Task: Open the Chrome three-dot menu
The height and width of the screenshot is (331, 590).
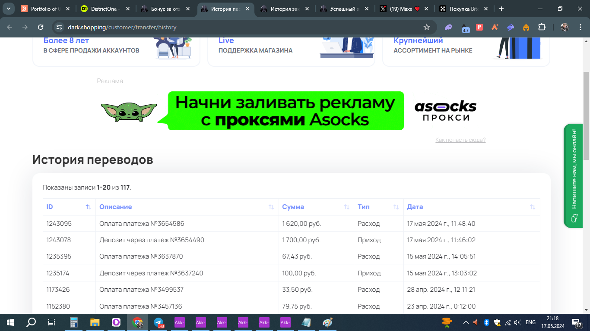Action: [x=580, y=27]
